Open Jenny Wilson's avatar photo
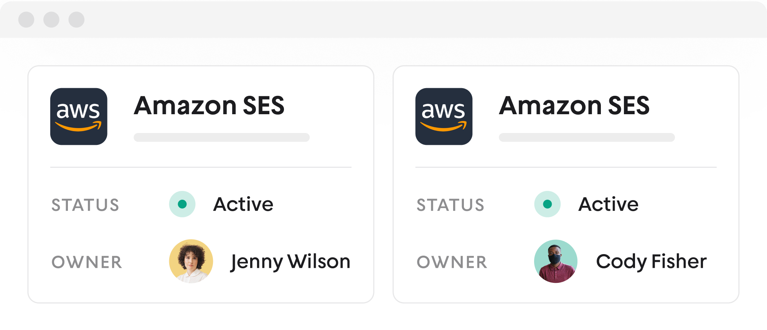 (191, 261)
